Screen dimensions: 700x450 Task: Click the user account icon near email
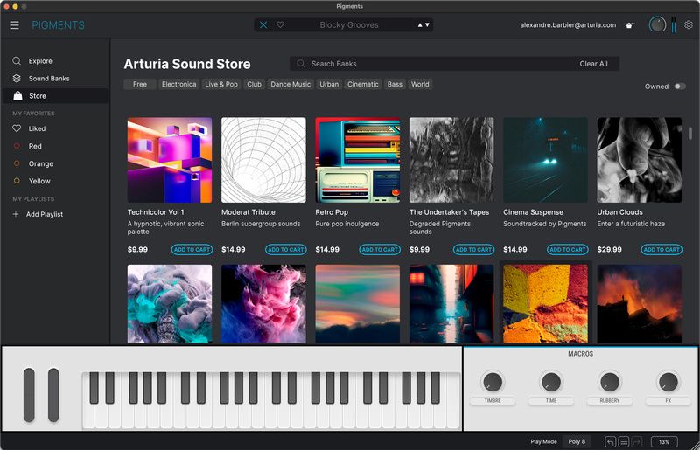pyautogui.click(x=630, y=25)
